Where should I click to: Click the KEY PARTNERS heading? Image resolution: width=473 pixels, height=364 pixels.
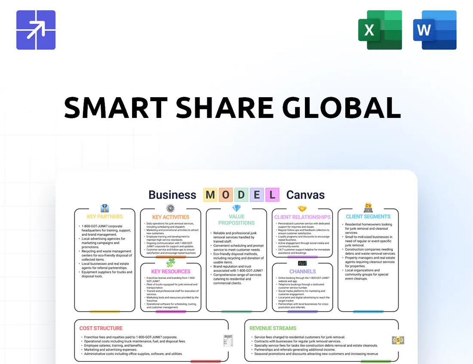(x=104, y=216)
